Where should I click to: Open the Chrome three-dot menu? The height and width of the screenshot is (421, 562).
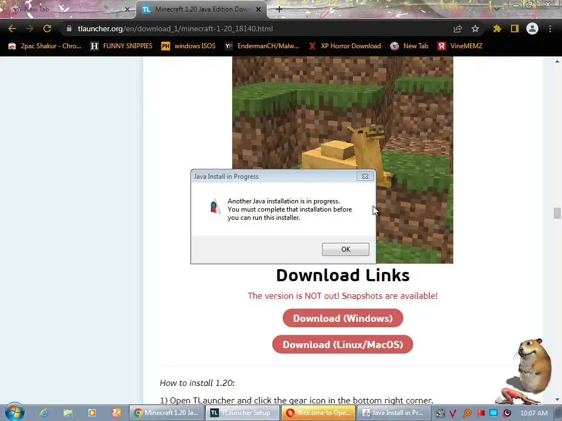pyautogui.click(x=550, y=29)
